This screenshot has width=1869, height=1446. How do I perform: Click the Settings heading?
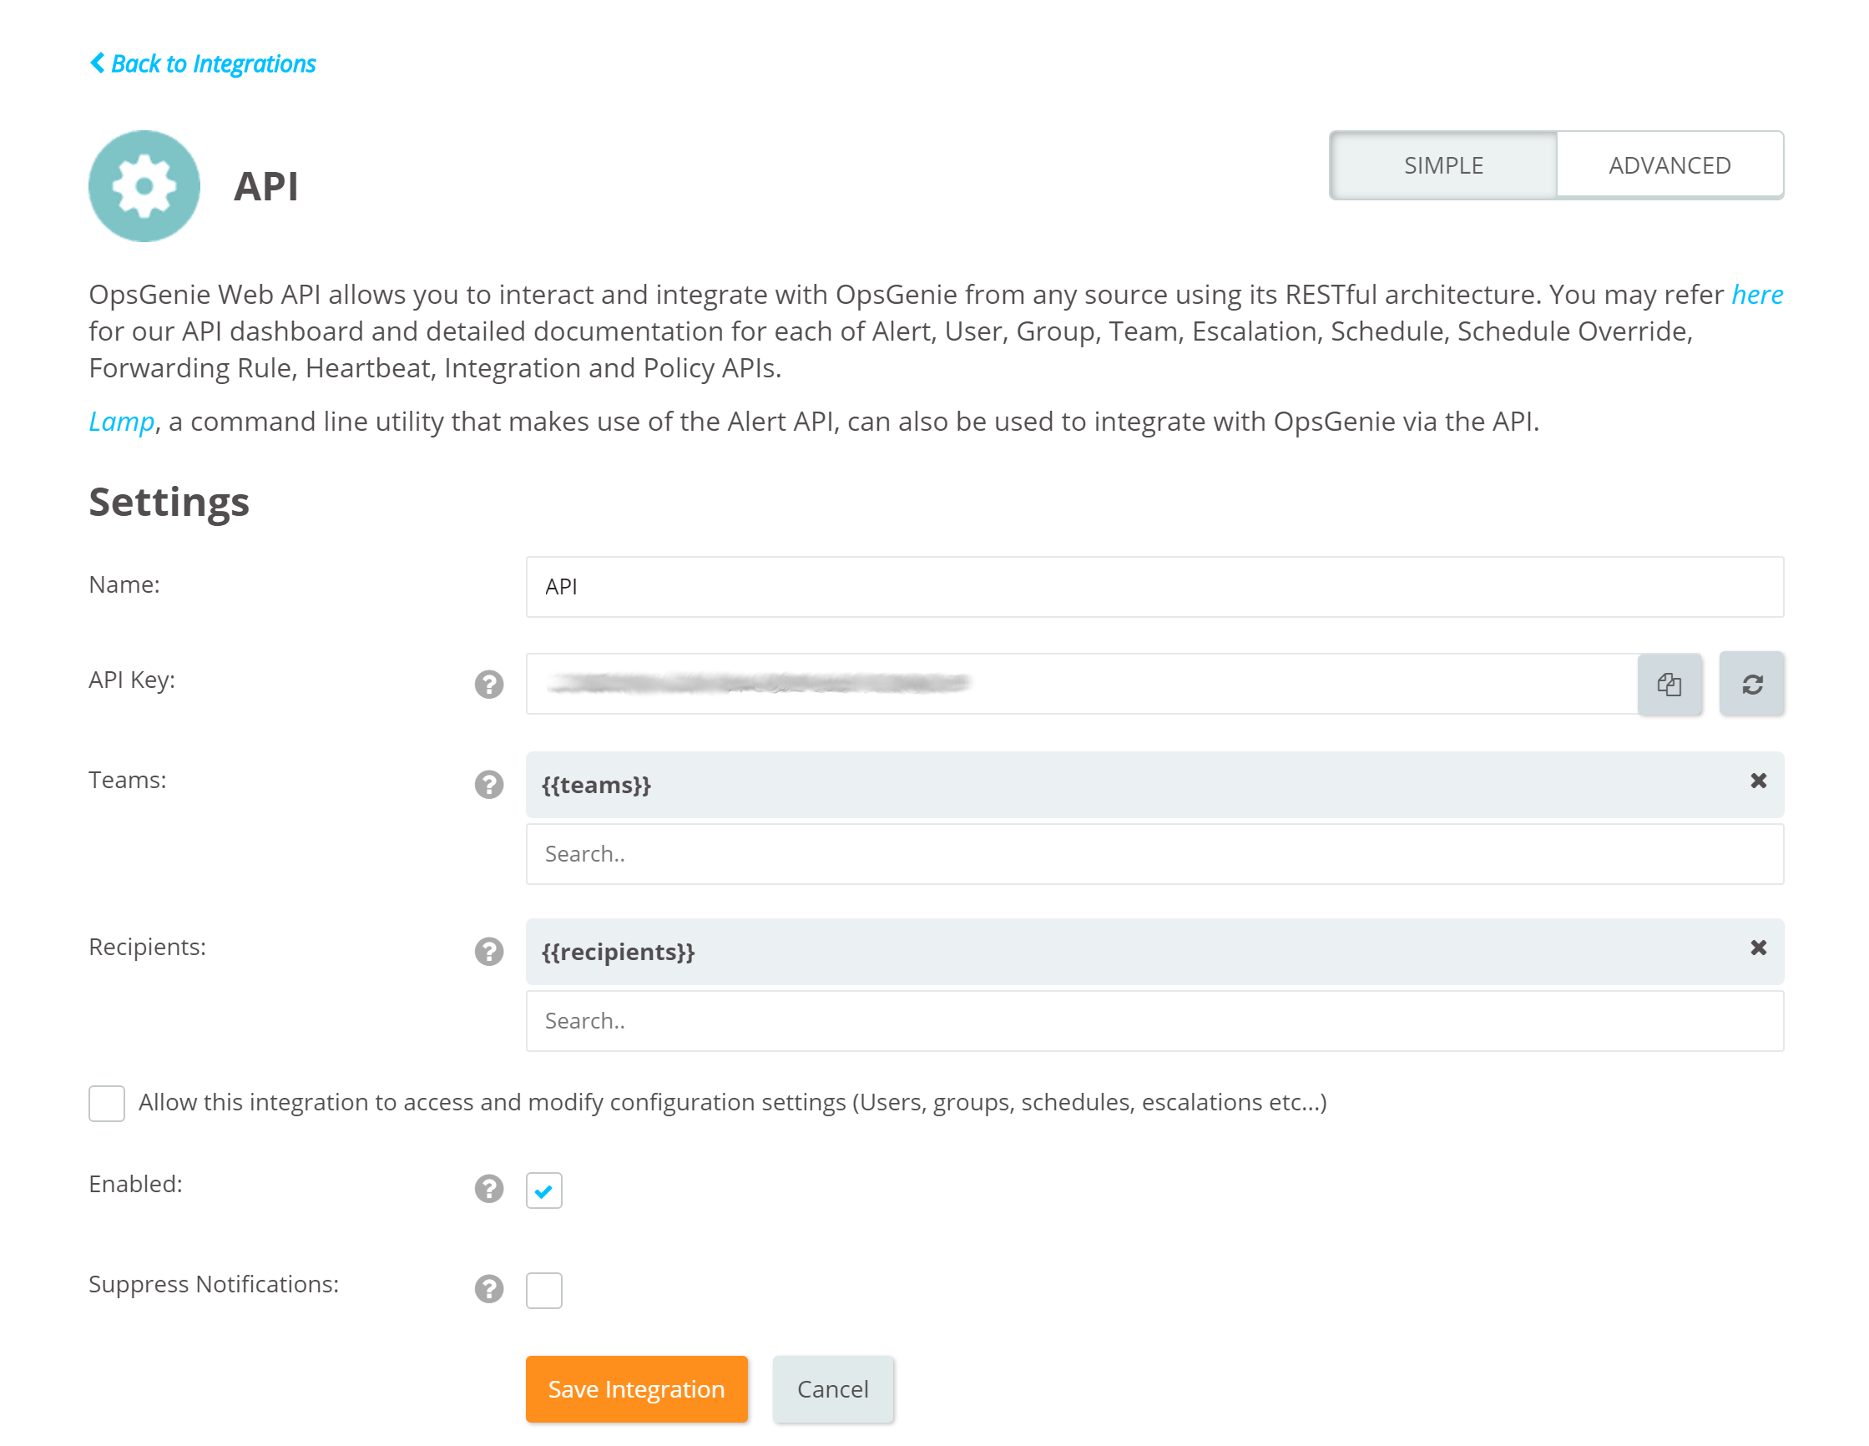click(169, 503)
